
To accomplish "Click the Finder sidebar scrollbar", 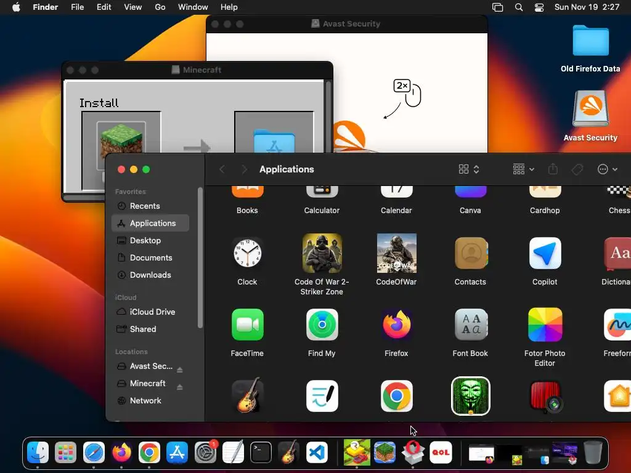I will coord(200,257).
